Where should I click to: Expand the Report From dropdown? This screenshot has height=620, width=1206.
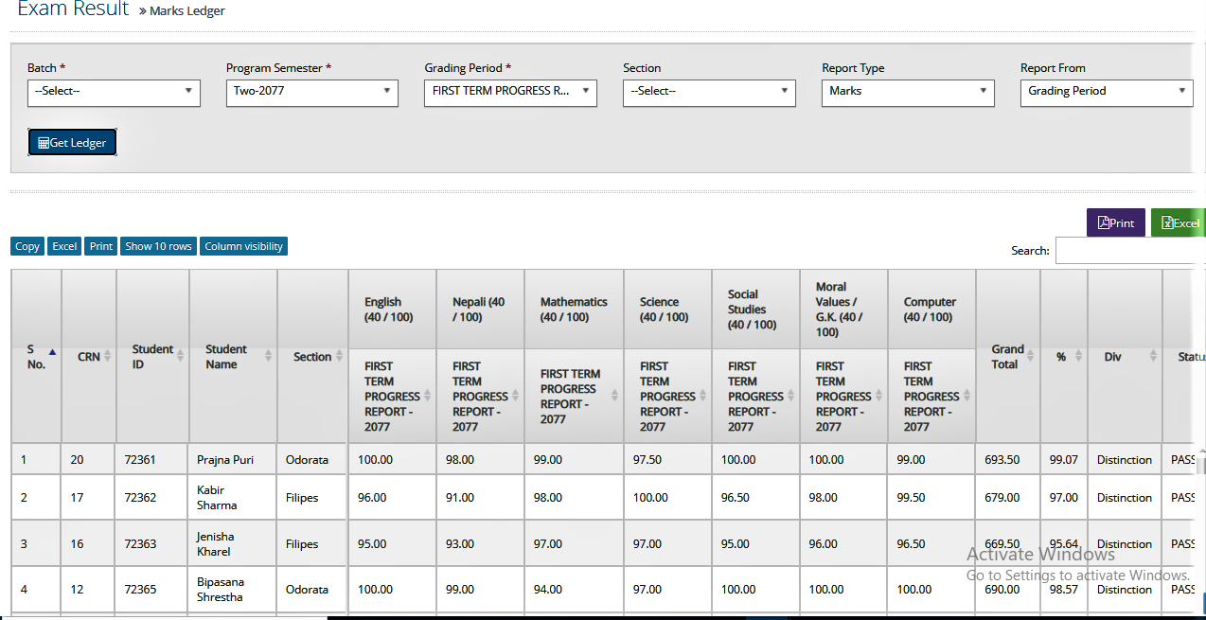pos(1107,92)
